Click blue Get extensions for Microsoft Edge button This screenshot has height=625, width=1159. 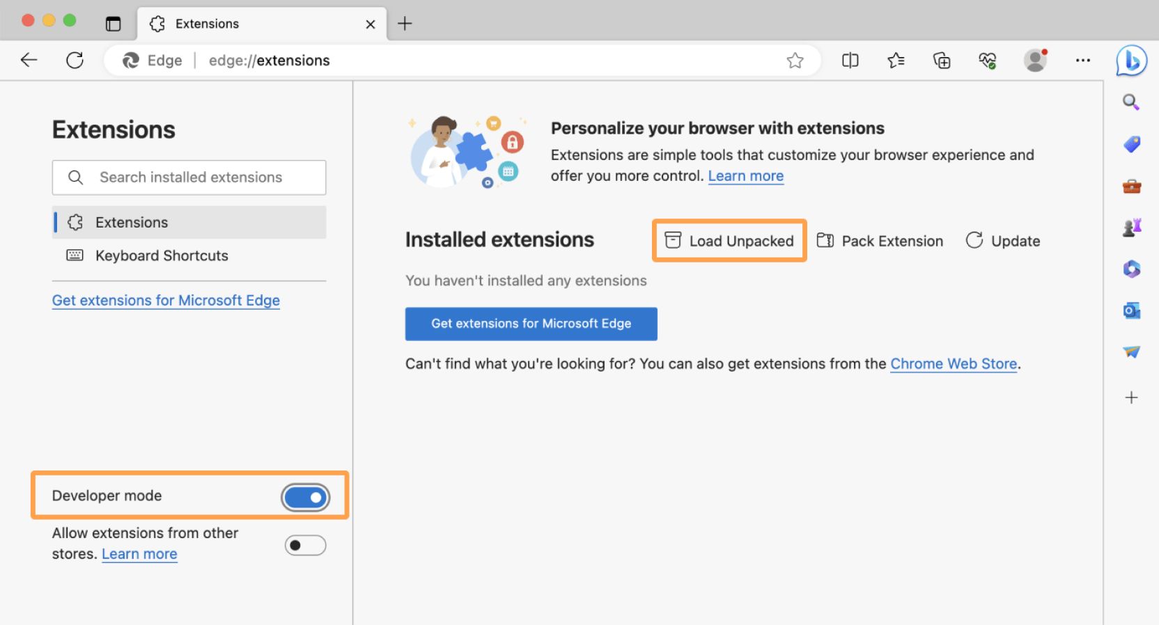[531, 324]
